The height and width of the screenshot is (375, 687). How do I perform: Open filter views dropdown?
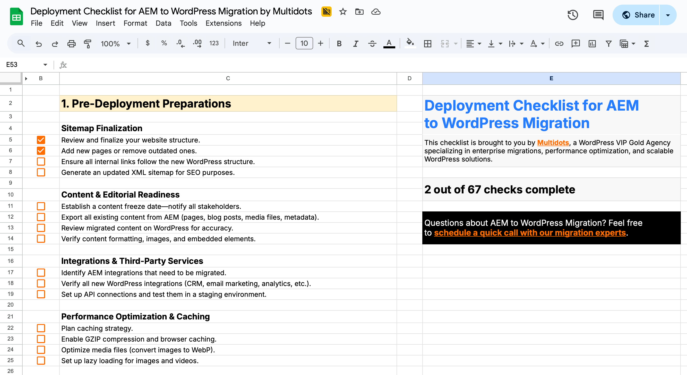pos(627,43)
